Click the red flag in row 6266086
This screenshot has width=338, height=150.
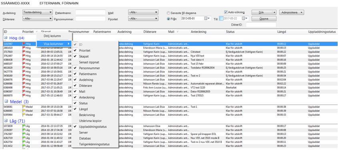(x=24, y=83)
